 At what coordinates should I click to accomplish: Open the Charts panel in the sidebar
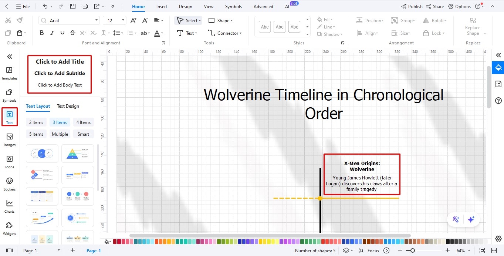[10, 206]
